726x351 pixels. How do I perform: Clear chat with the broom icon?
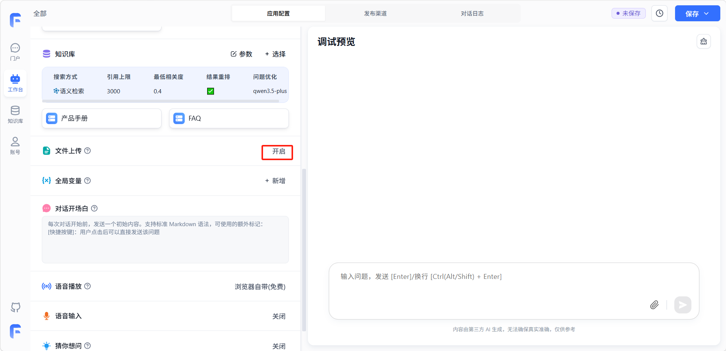point(704,41)
